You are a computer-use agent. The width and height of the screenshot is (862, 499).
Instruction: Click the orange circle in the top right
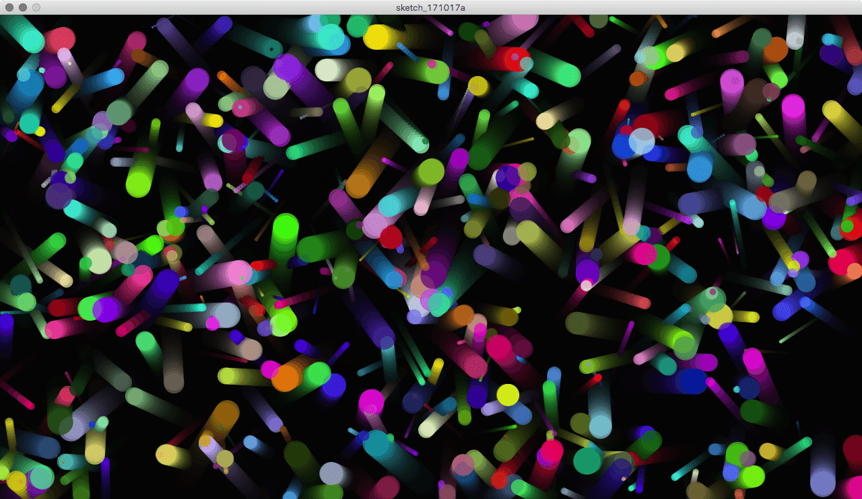(775, 49)
